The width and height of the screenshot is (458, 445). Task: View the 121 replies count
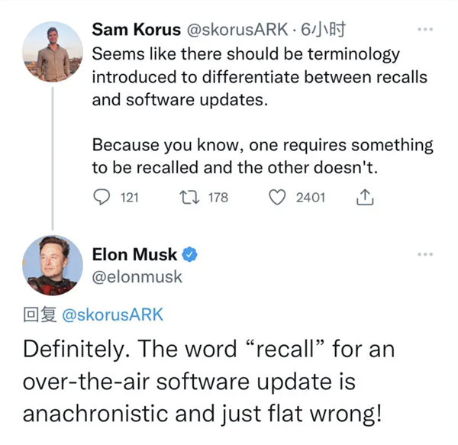point(130,198)
